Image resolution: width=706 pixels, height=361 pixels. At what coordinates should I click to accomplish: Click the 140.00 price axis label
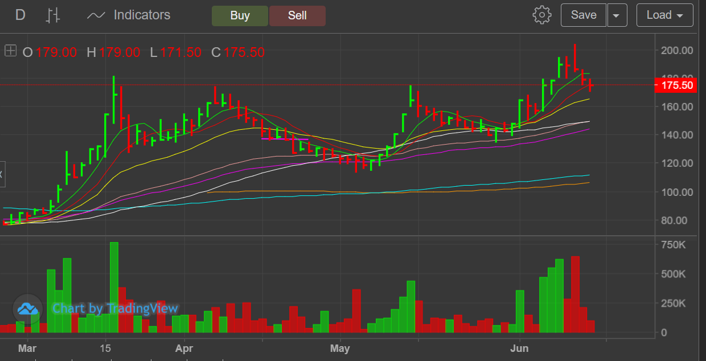677,135
